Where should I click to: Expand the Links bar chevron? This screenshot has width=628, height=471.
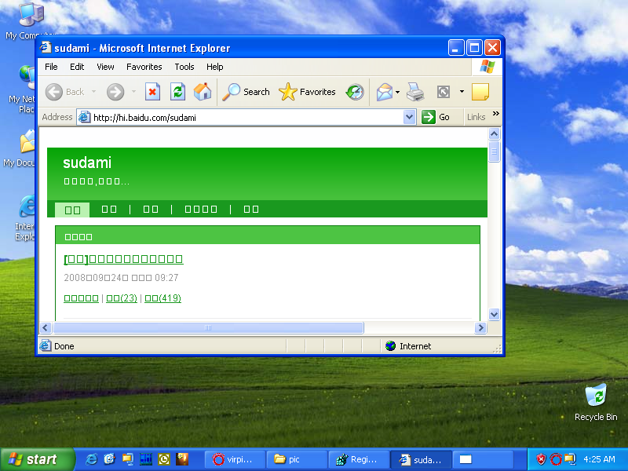[496, 114]
